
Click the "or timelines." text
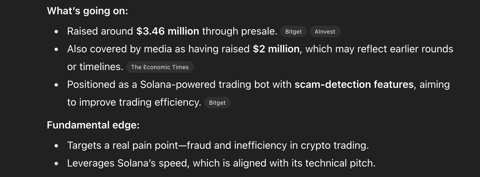[95, 67]
